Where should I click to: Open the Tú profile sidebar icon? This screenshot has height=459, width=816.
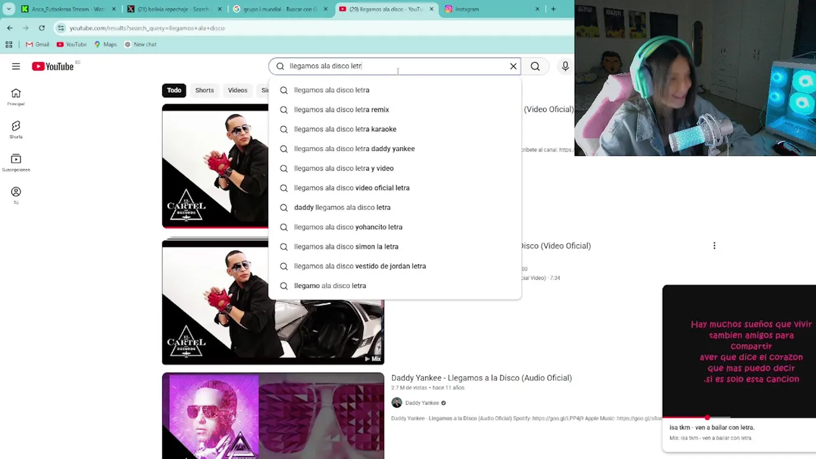click(x=16, y=195)
